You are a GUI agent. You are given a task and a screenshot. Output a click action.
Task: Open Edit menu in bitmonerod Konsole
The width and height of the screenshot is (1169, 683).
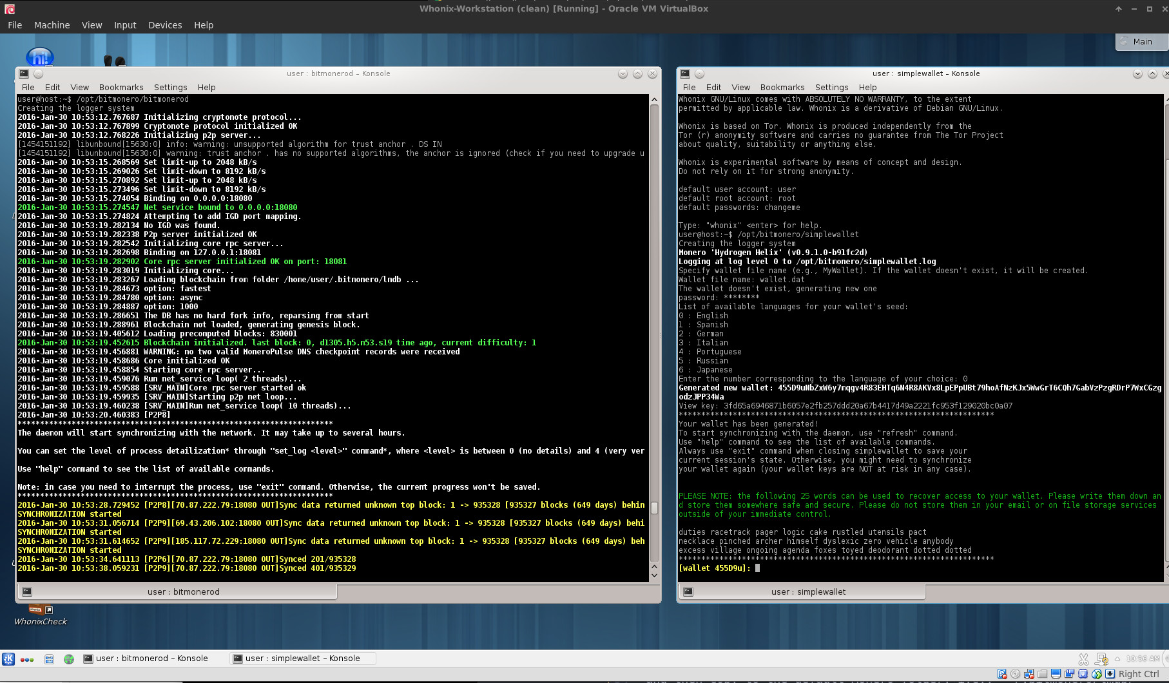point(53,88)
